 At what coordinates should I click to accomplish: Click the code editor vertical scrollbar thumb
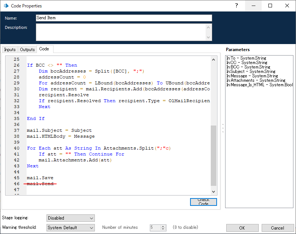pos(213,156)
